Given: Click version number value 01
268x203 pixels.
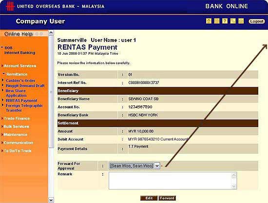Looking at the screenshot, I should tap(130, 75).
